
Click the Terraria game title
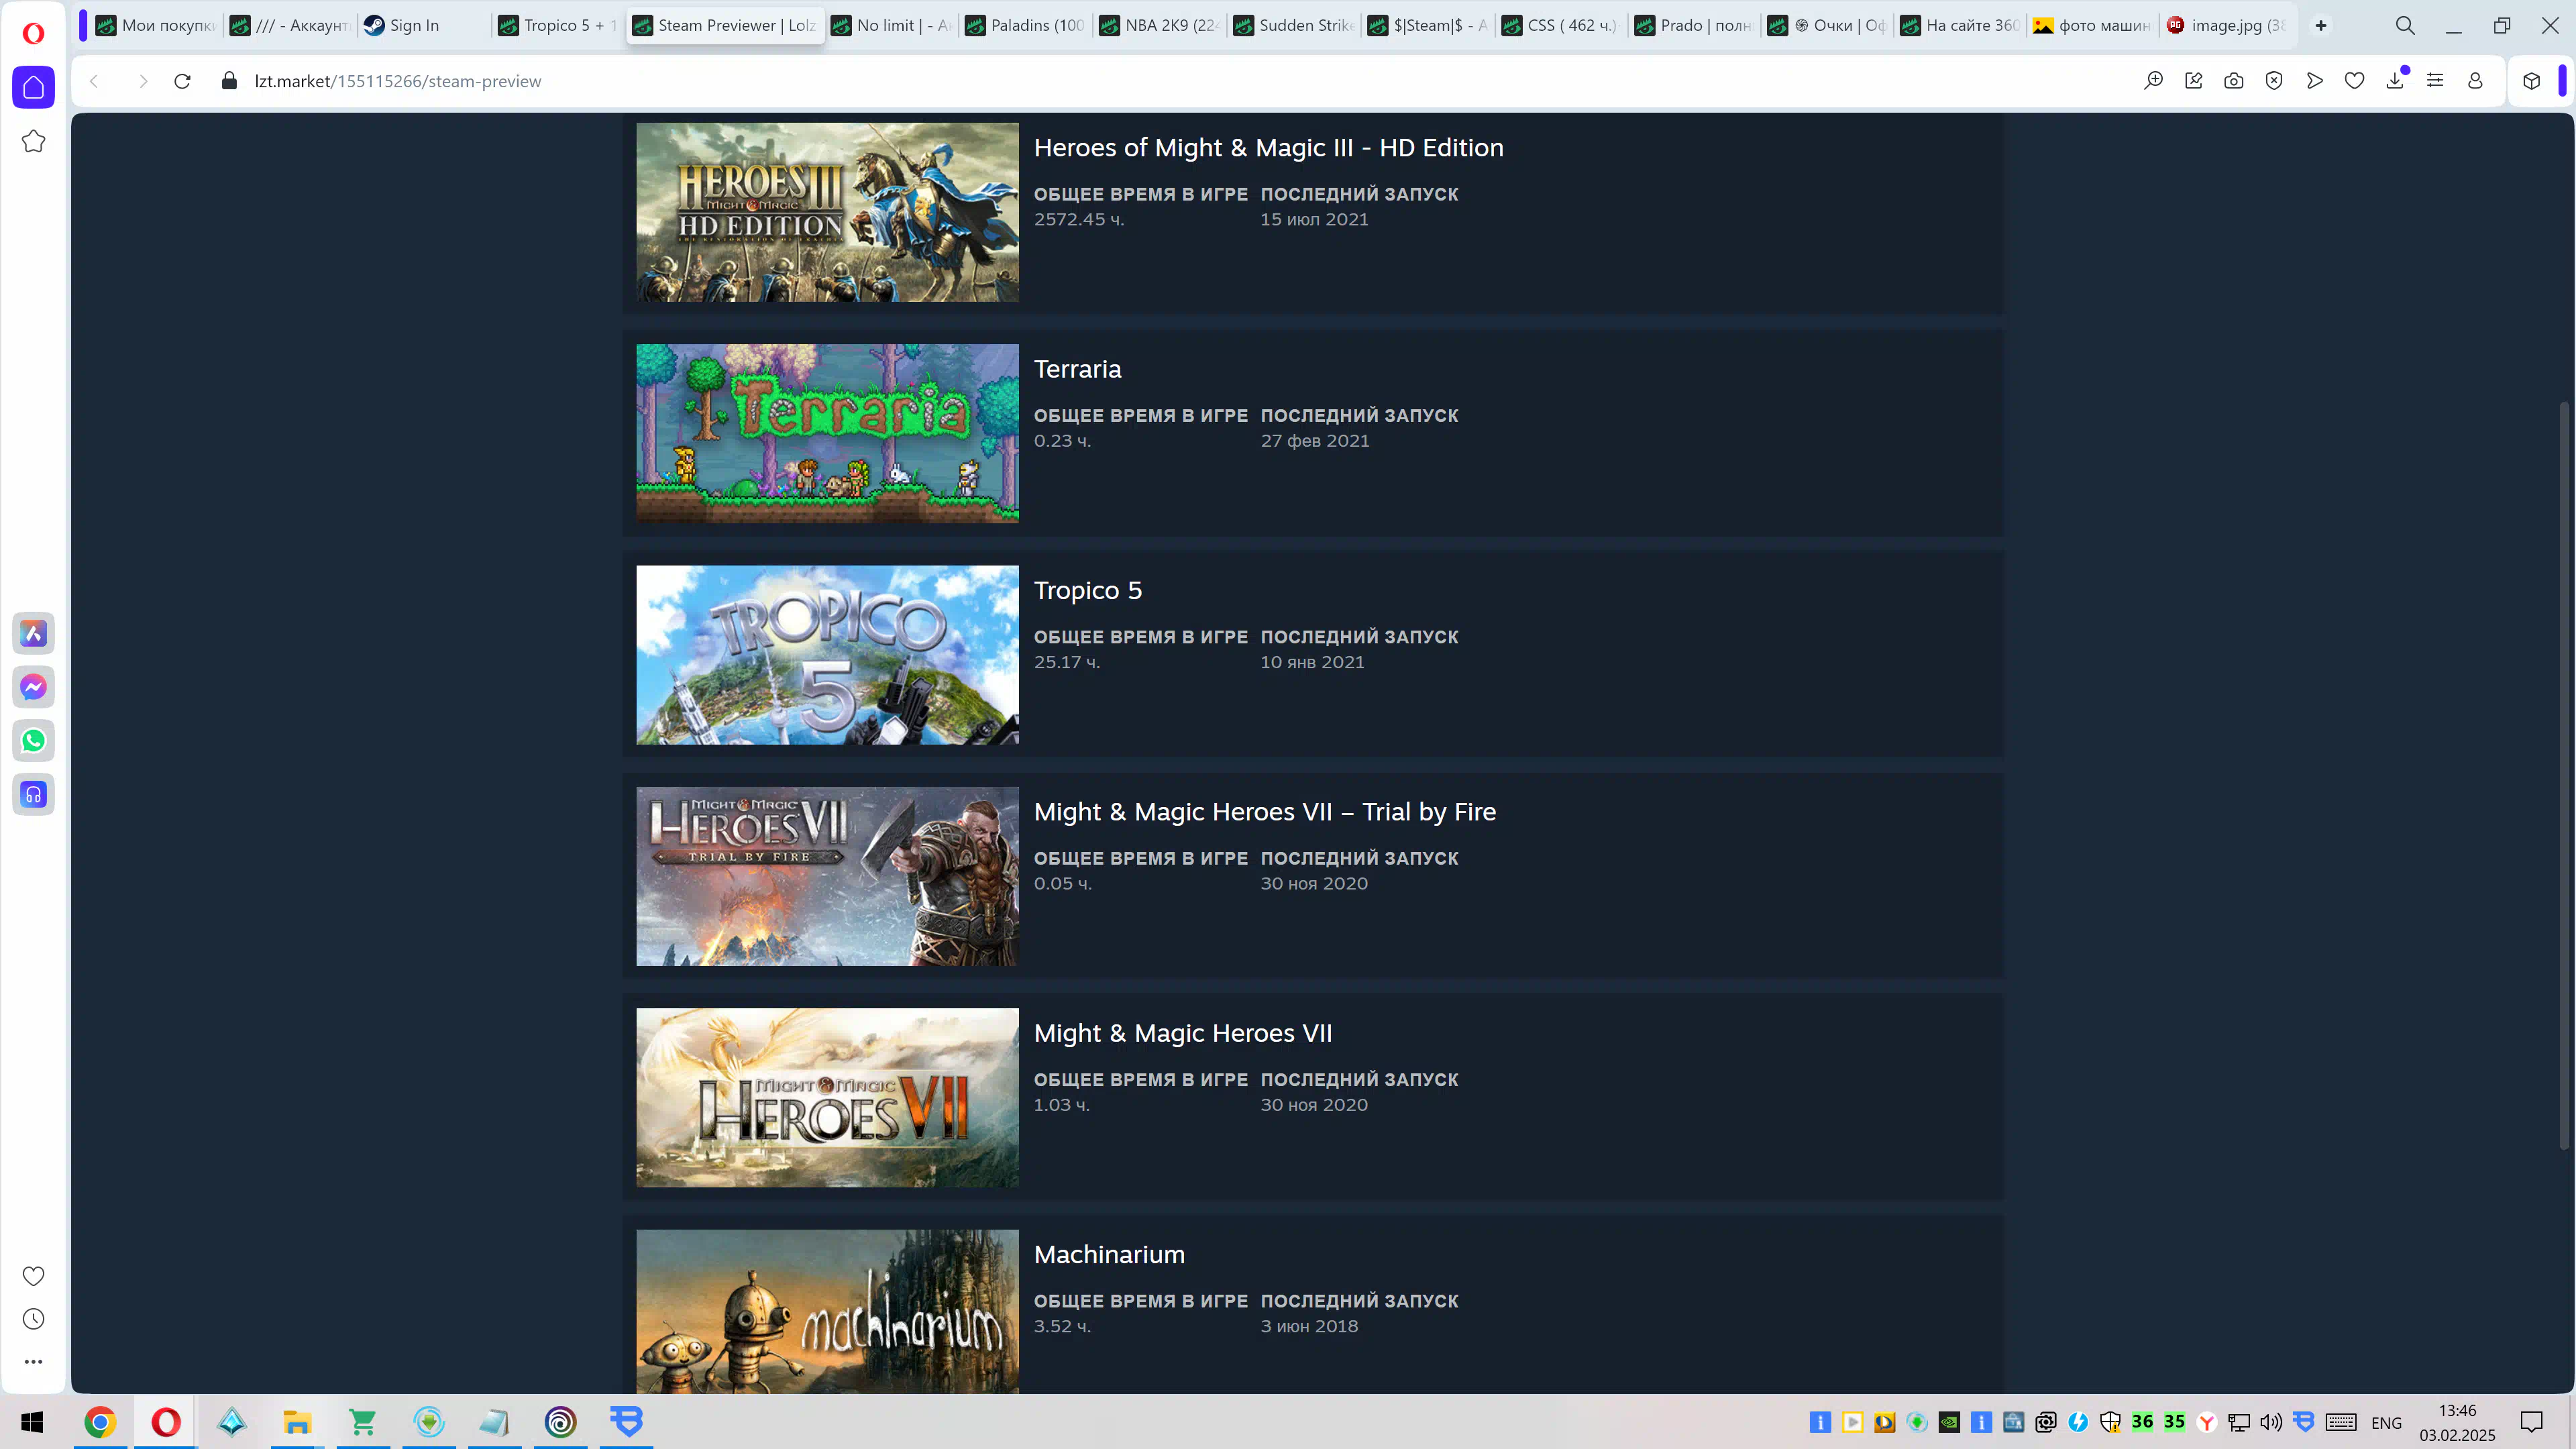coord(1077,369)
